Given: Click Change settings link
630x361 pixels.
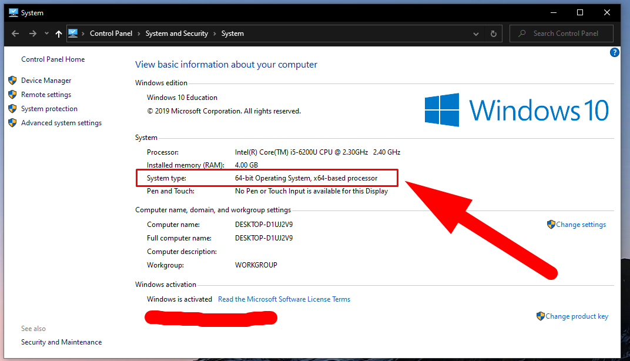Looking at the screenshot, I should [x=581, y=225].
